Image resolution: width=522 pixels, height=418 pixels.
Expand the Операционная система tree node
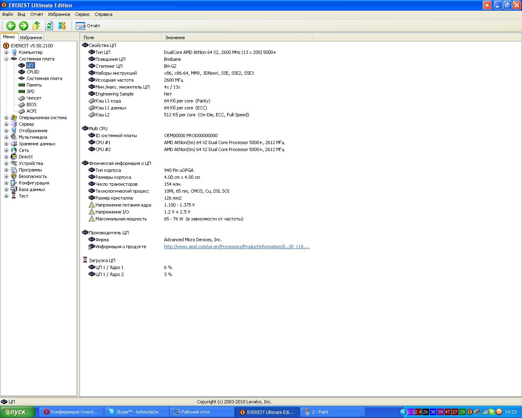pos(6,118)
